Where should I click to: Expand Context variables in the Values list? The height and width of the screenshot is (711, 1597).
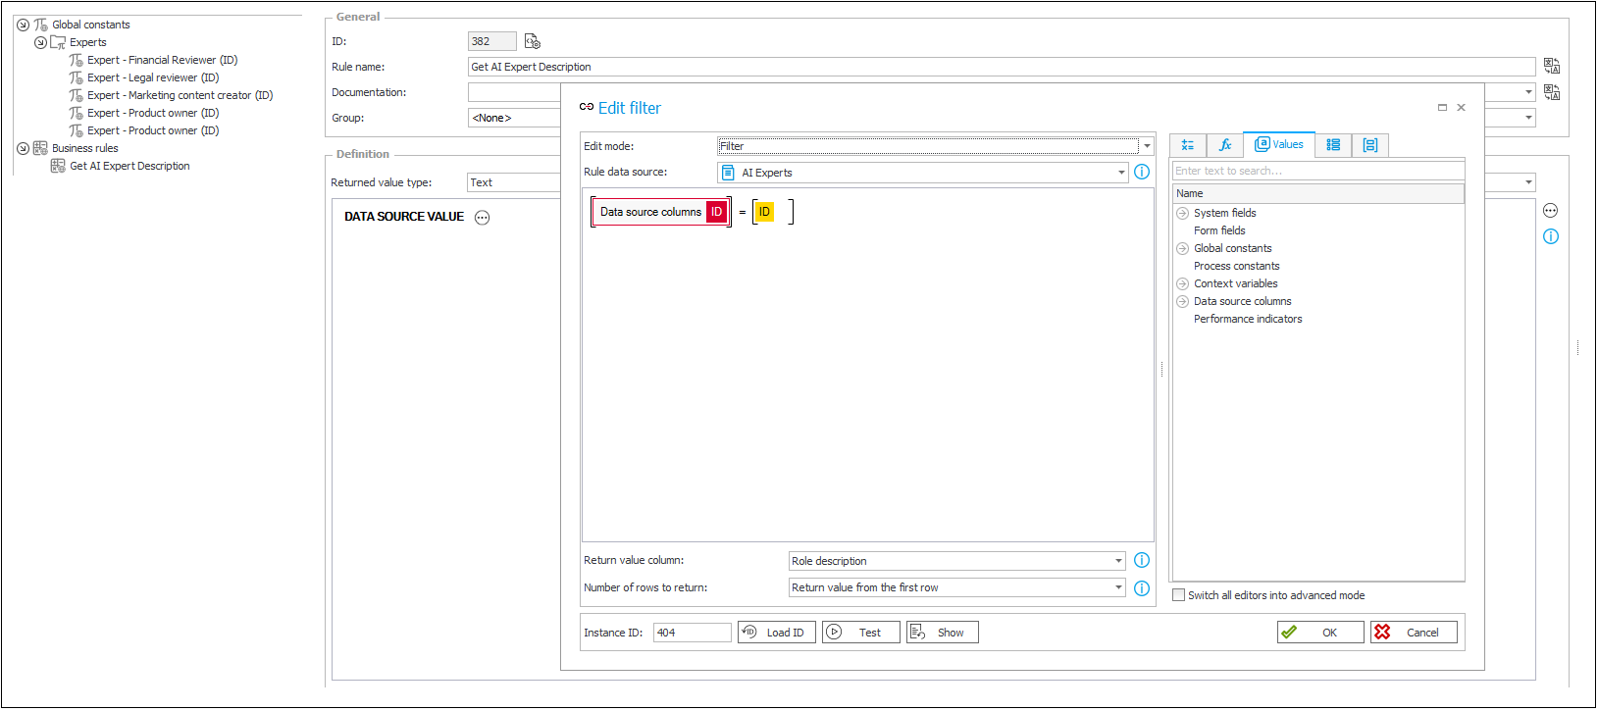(x=1182, y=283)
